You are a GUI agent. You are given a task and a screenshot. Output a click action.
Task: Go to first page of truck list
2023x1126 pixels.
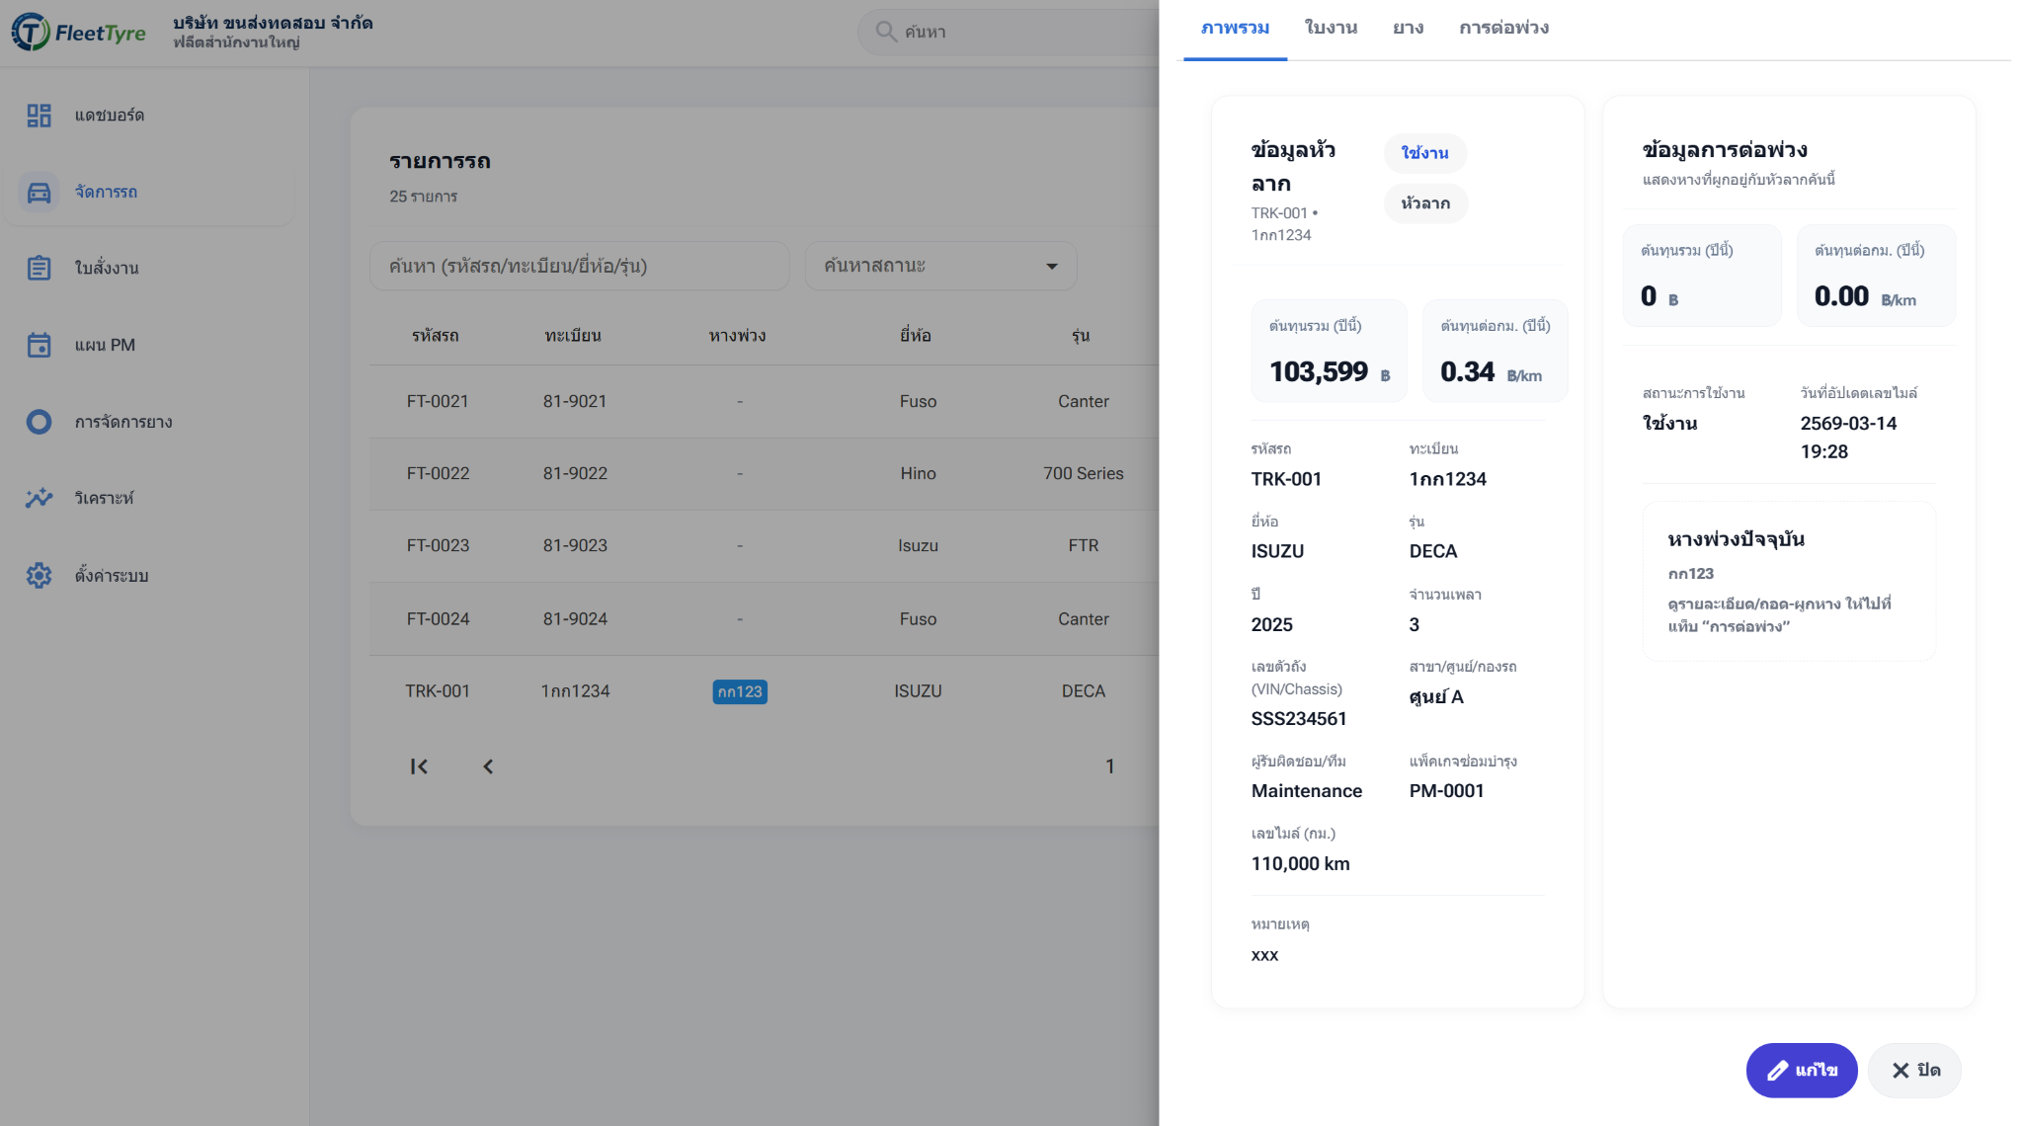419,766
